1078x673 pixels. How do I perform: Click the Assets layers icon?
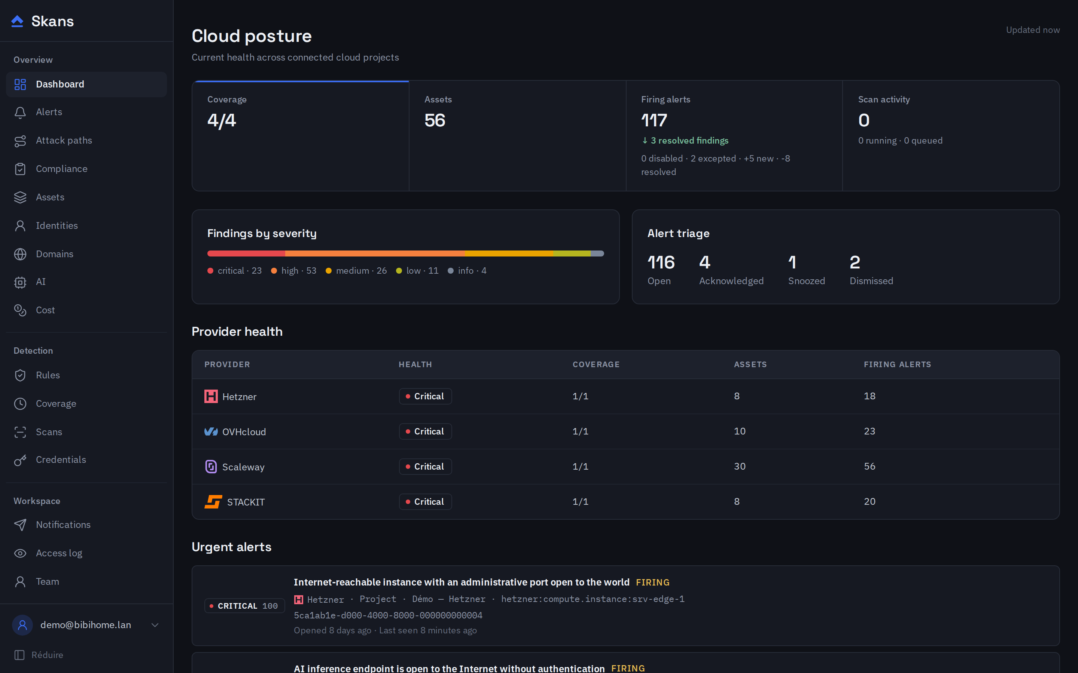click(x=20, y=197)
